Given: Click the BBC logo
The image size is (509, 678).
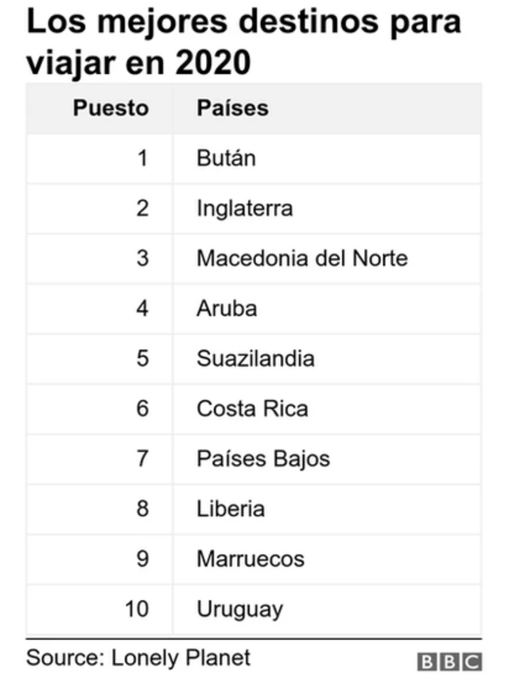Looking at the screenshot, I should [449, 661].
